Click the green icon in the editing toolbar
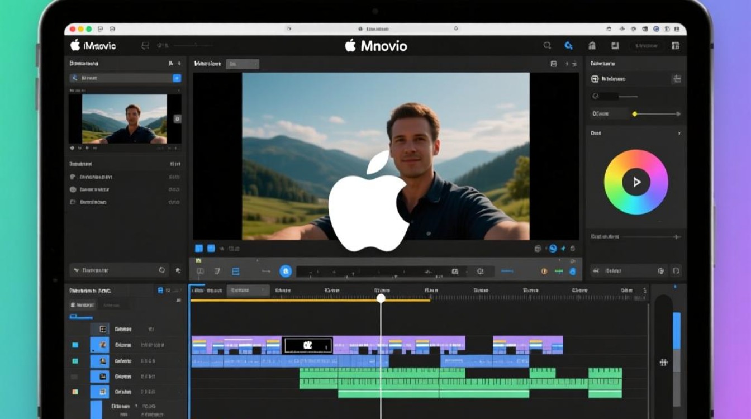The image size is (751, 419). (558, 272)
